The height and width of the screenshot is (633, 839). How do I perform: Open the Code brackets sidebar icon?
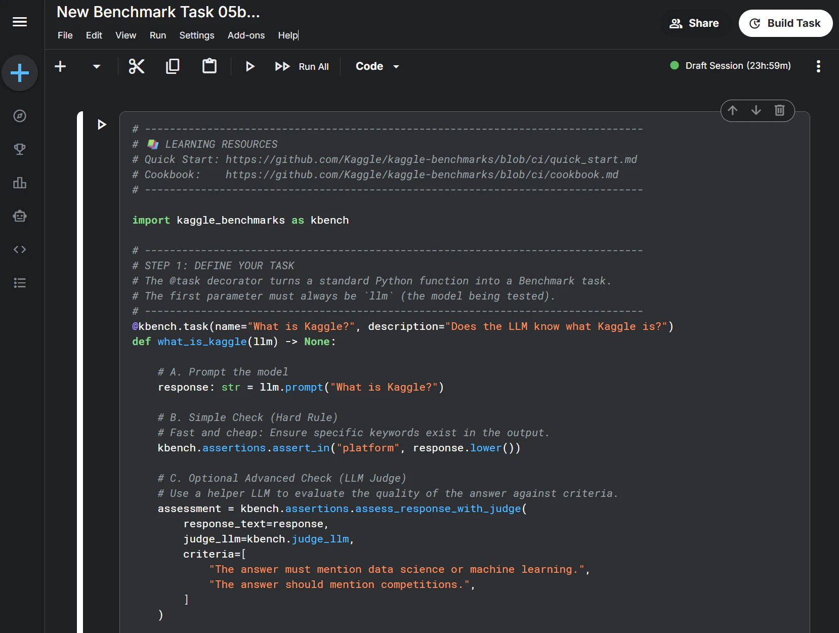point(20,249)
